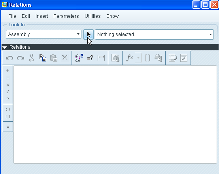Insert plus operator from side panel

[8, 71]
